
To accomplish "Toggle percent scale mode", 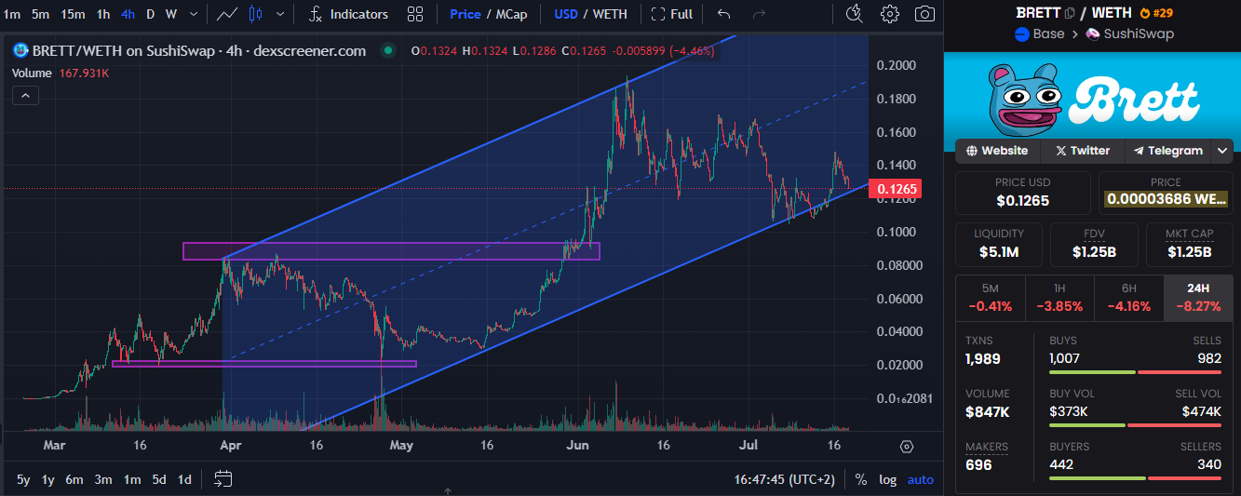I will tap(861, 480).
